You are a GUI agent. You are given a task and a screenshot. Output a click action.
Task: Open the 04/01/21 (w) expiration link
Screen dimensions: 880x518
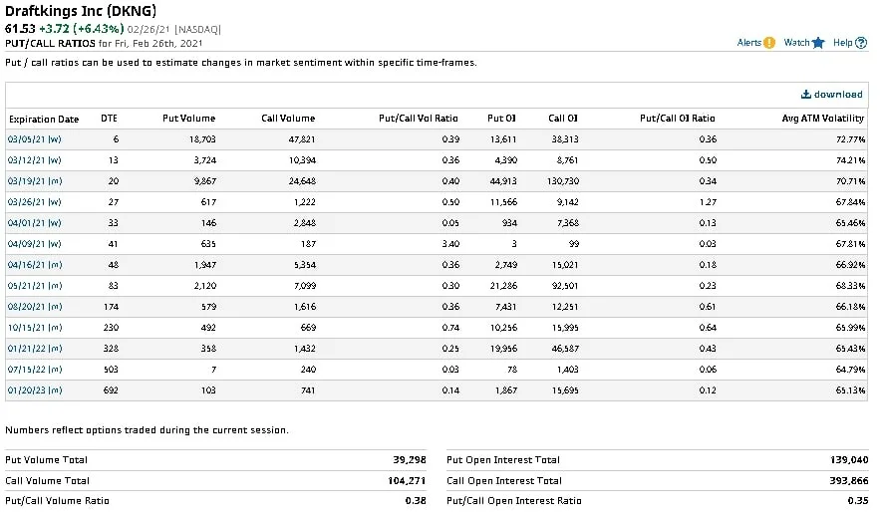[34, 223]
